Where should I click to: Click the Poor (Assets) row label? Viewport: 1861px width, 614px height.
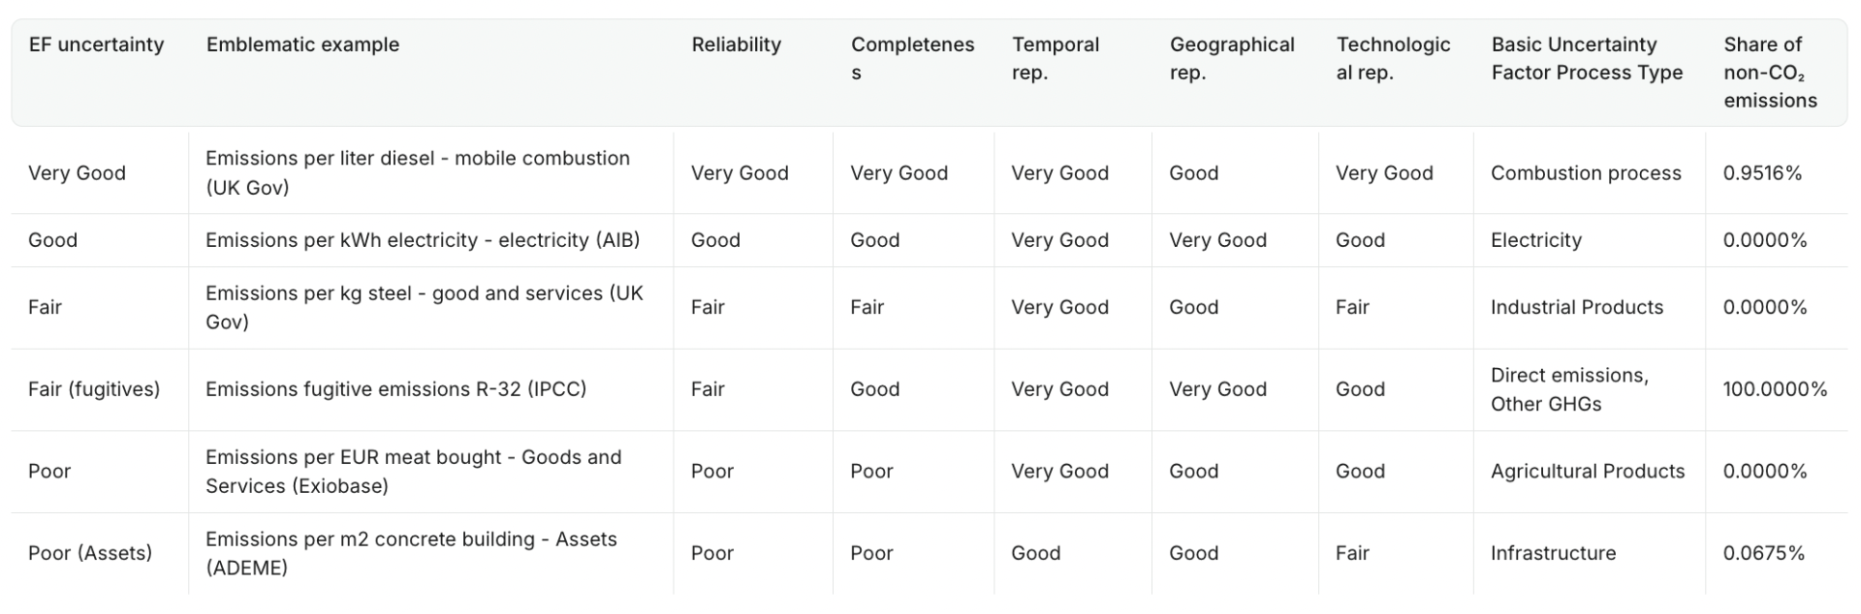pos(90,553)
